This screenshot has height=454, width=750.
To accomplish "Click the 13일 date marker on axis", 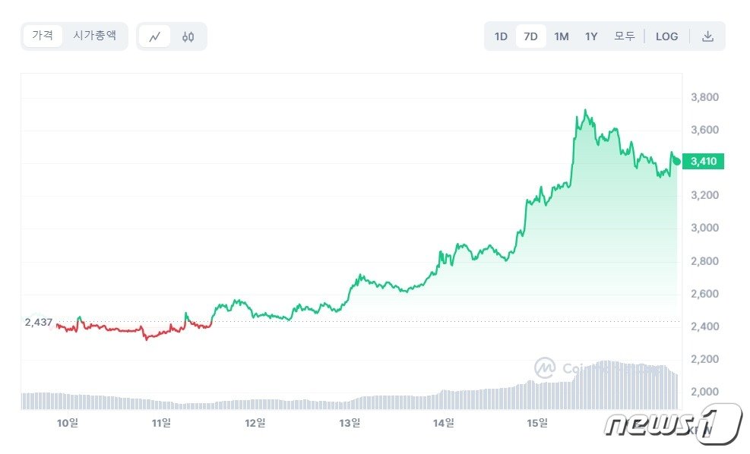I will point(350,422).
